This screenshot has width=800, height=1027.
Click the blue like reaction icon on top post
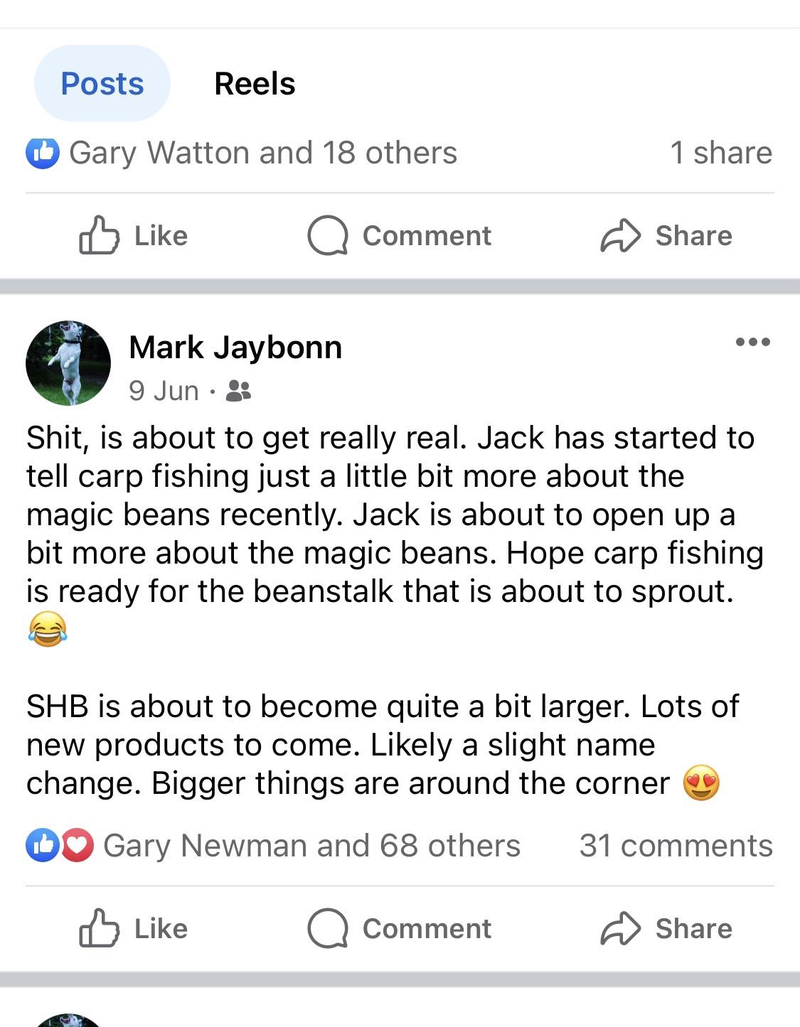43,153
